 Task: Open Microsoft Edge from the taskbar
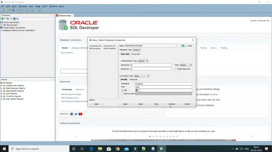pyautogui.click(x=91, y=149)
